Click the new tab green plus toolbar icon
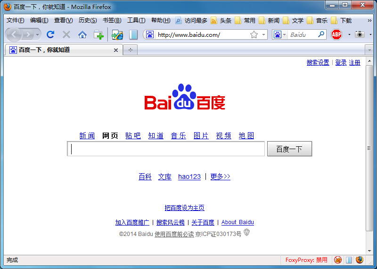This screenshot has width=377, height=269. point(98,35)
